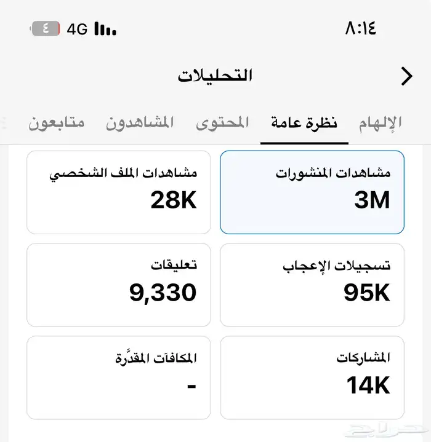Select the مشاهدات المنشورات 3M card
This screenshot has width=431, height=442.
312,192
